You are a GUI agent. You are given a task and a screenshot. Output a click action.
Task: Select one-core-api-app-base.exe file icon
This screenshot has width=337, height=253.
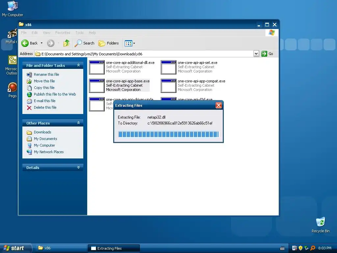(x=97, y=86)
